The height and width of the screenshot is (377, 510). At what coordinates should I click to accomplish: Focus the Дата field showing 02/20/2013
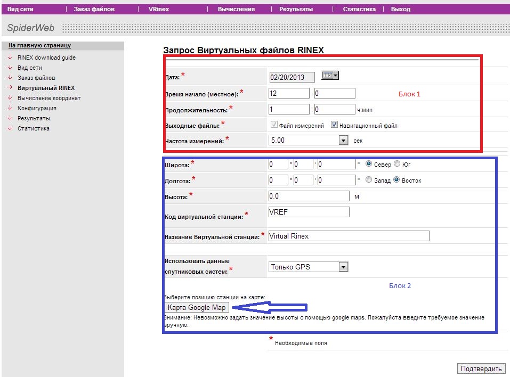[x=292, y=77]
